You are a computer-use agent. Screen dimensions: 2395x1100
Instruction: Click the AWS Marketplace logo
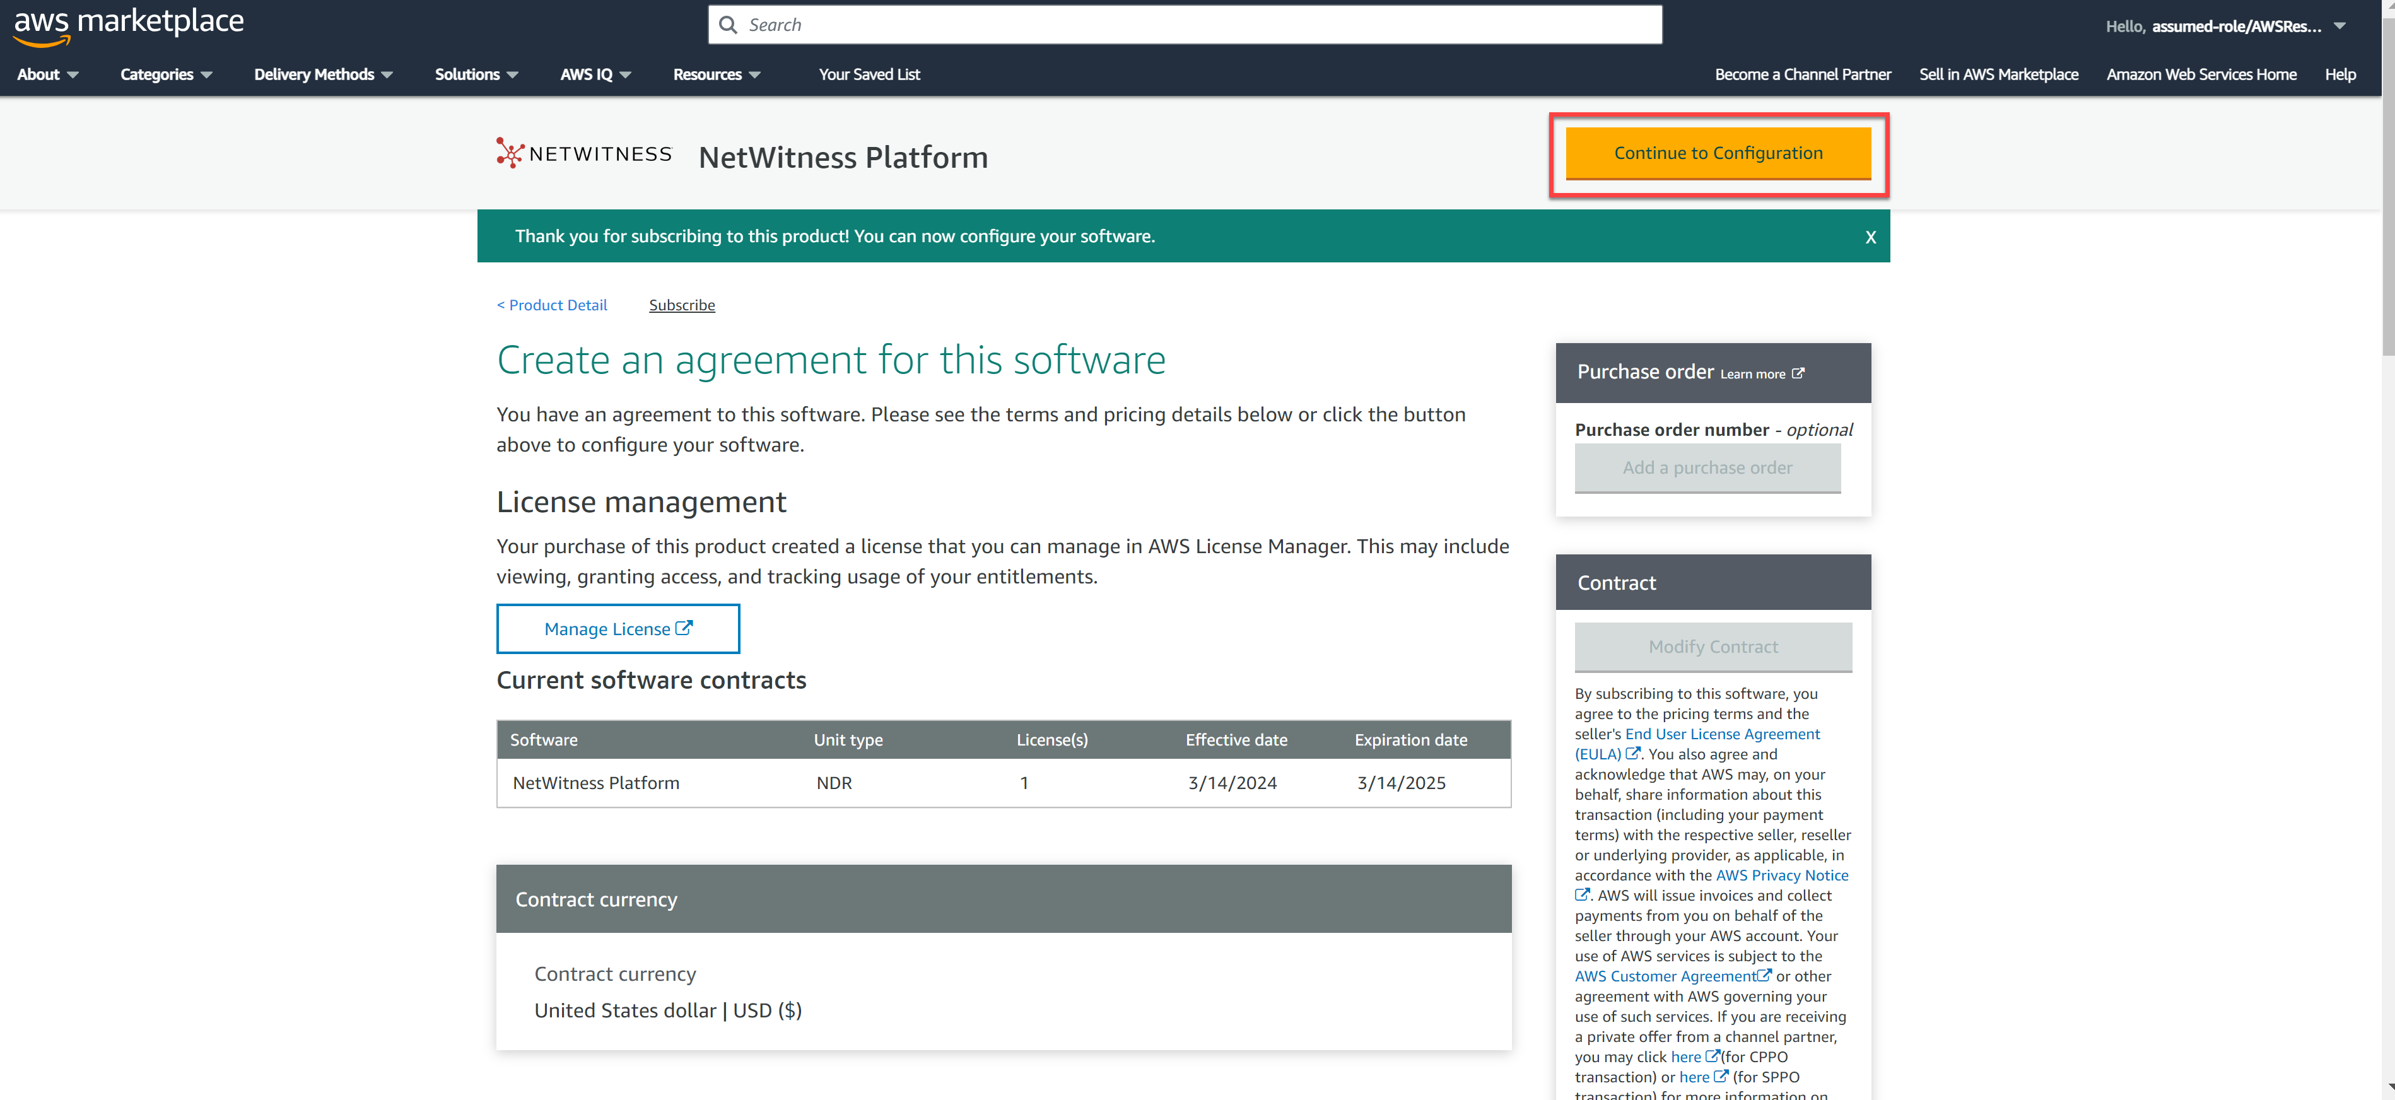128,24
